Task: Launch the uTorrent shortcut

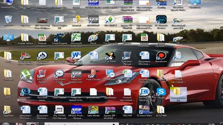Action: (x=25, y=75)
